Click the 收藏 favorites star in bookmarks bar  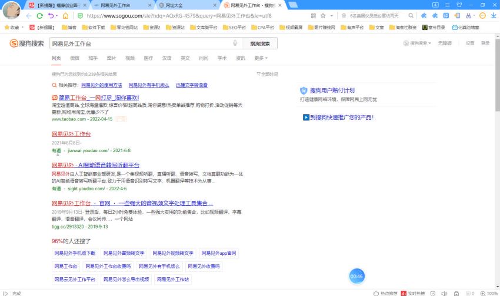(x=6, y=28)
